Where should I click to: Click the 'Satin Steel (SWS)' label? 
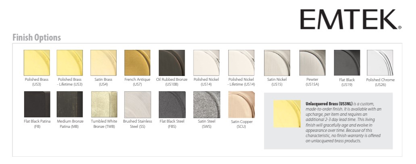pyautogui.click(x=207, y=124)
